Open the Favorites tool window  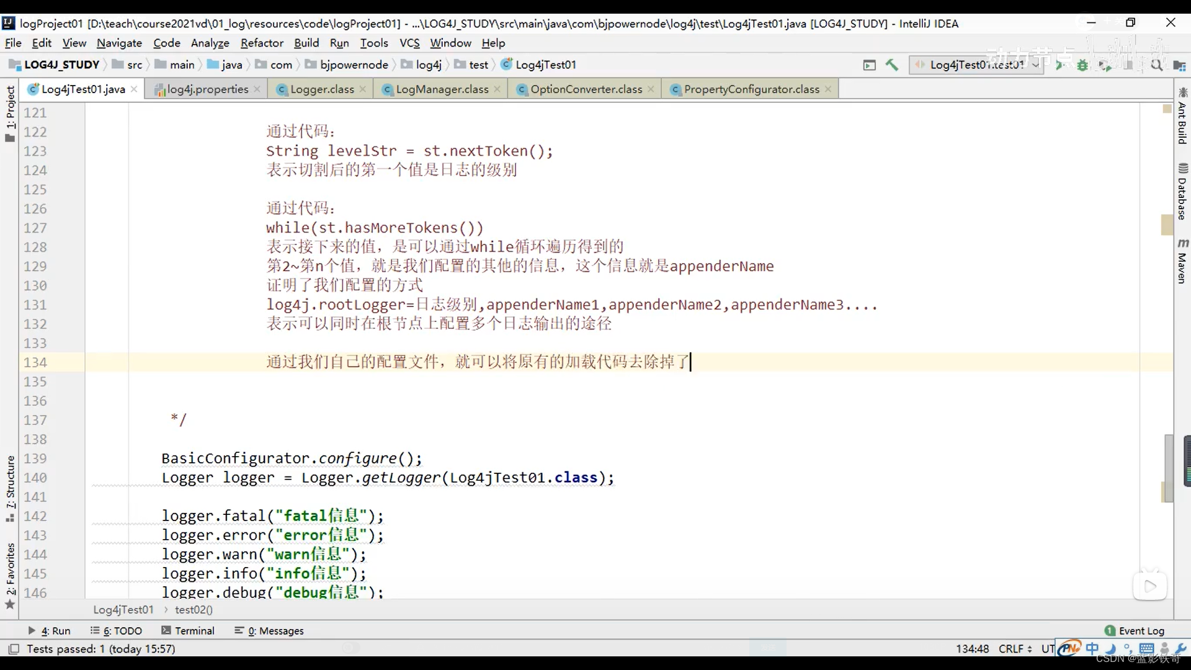point(10,576)
